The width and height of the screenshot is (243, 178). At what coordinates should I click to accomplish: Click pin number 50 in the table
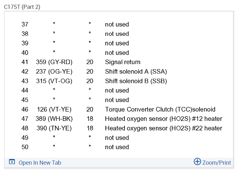coord(25,147)
